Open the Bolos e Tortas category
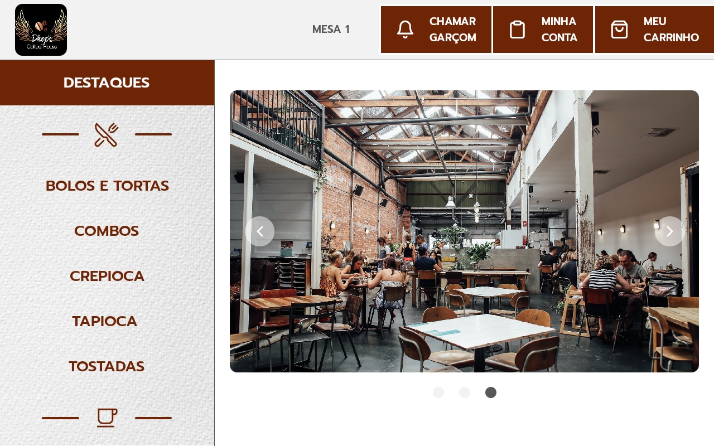The height and width of the screenshot is (446, 714). [107, 186]
